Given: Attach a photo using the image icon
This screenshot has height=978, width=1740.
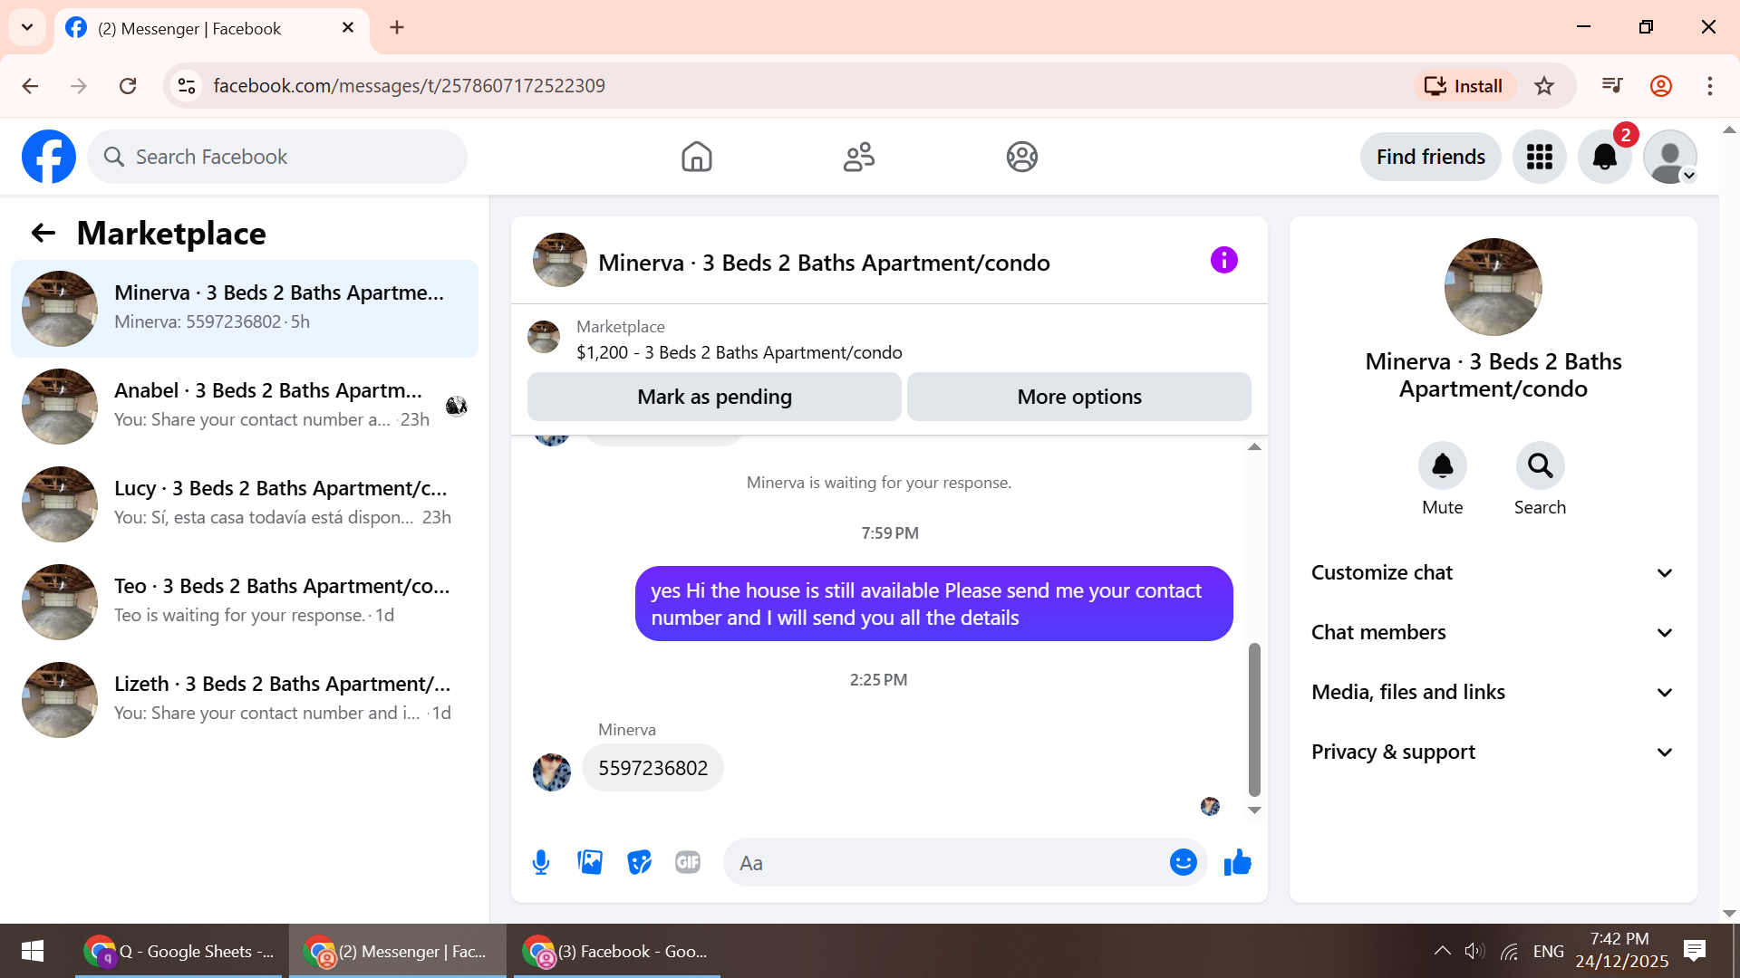Looking at the screenshot, I should pyautogui.click(x=590, y=863).
